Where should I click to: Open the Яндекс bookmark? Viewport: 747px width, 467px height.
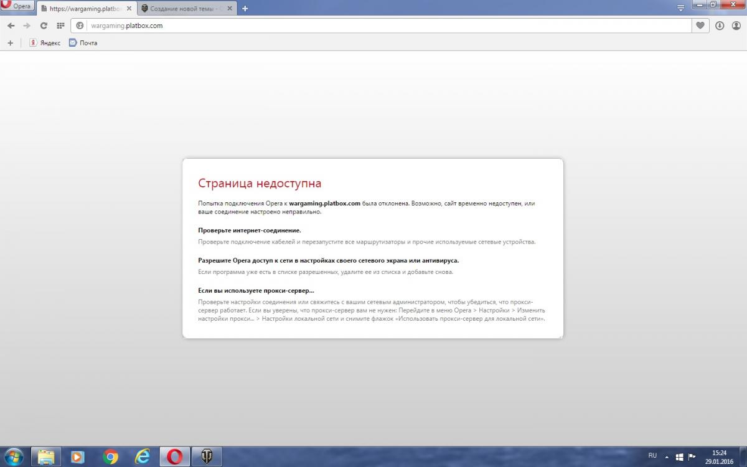(45, 43)
